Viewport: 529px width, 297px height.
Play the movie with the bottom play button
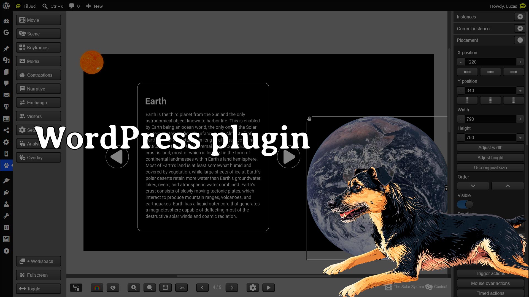pos(269,288)
